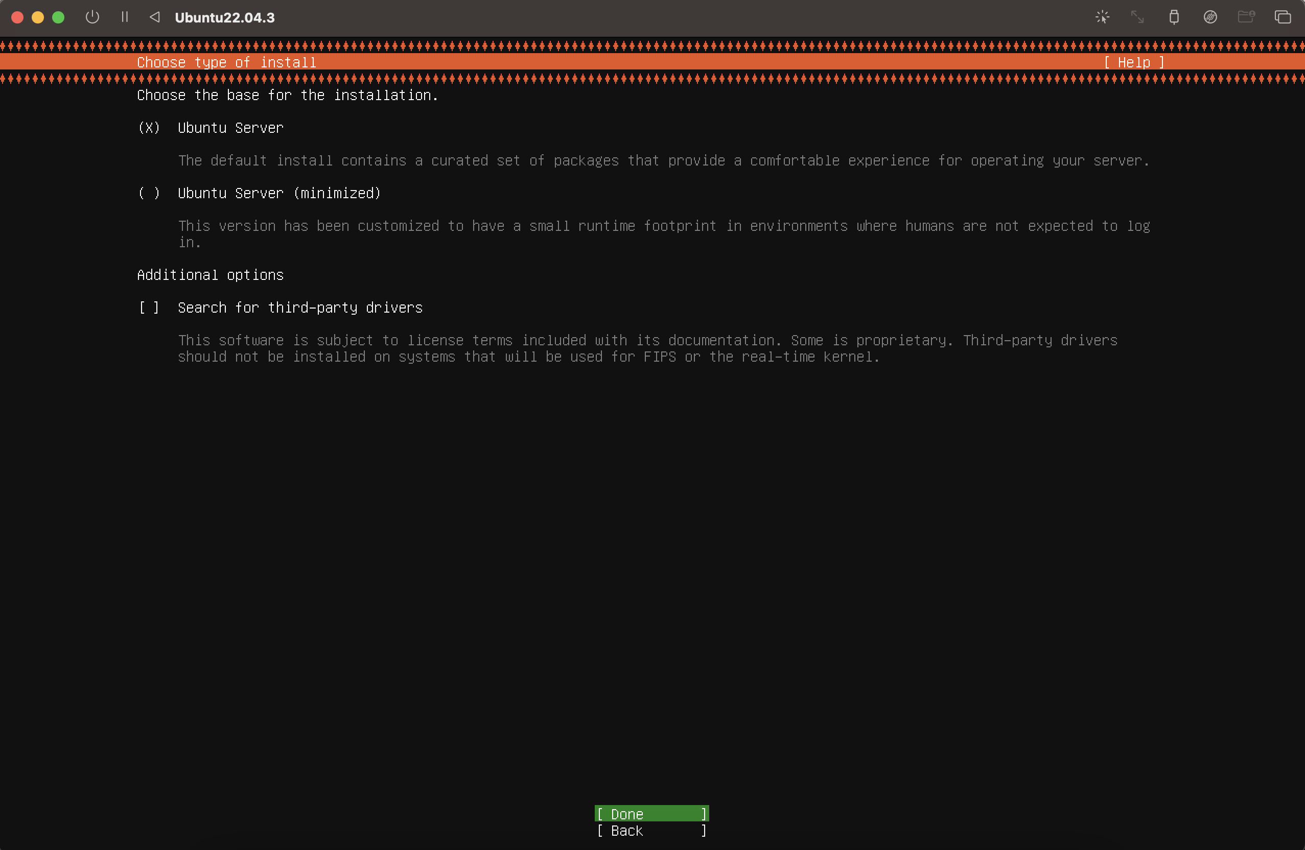The width and height of the screenshot is (1305, 850).
Task: Click the power icon to shut down VM
Action: click(x=92, y=17)
